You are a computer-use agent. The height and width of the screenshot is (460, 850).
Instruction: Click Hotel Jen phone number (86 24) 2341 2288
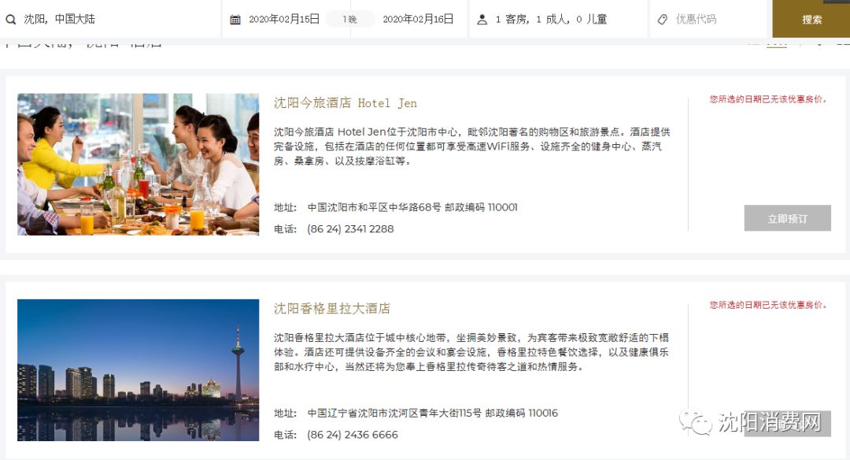[x=350, y=229]
